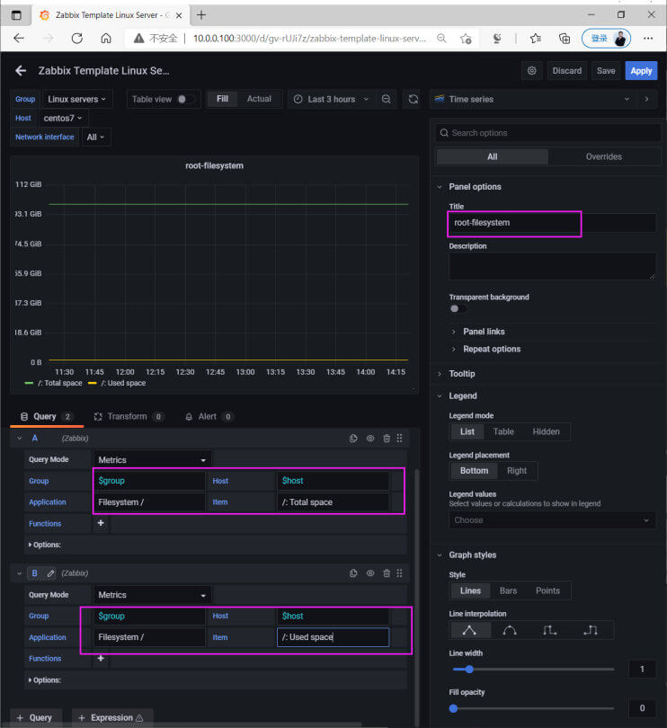Edit query B name with the pencil icon
This screenshot has width=667, height=728.
point(50,573)
